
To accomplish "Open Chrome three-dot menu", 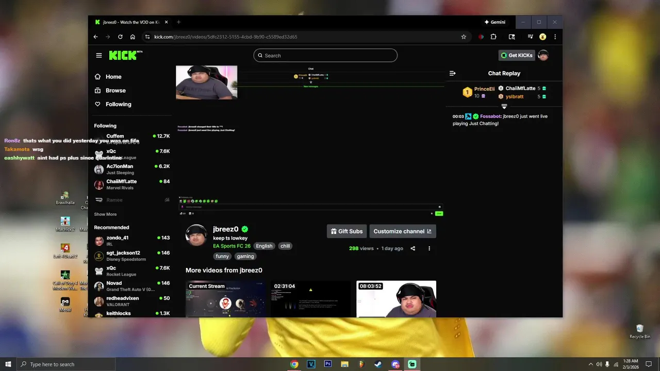I will [555, 37].
